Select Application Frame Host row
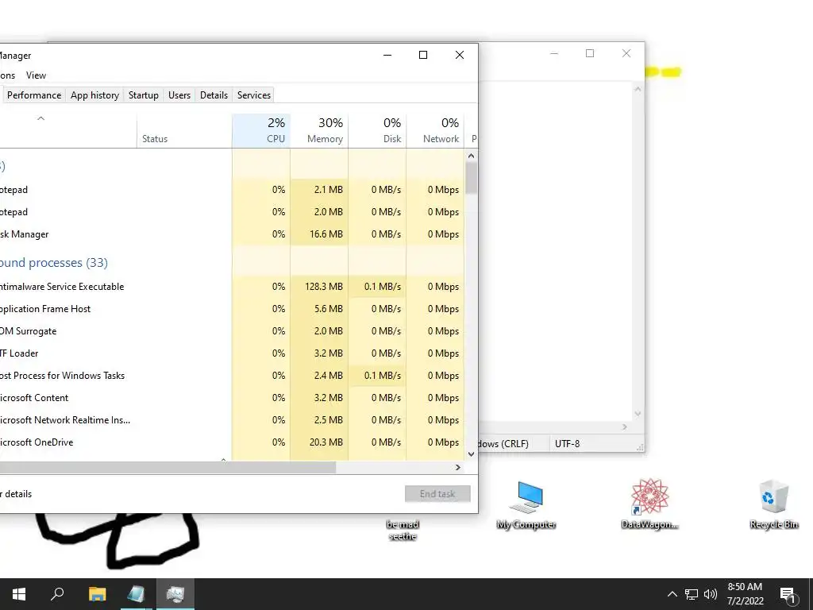The image size is (813, 610). pos(232,309)
